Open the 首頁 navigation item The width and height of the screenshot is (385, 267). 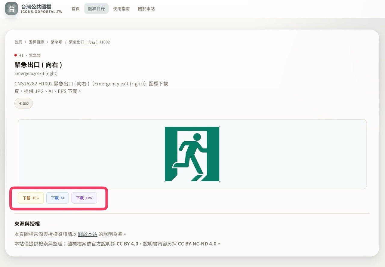coord(75,9)
